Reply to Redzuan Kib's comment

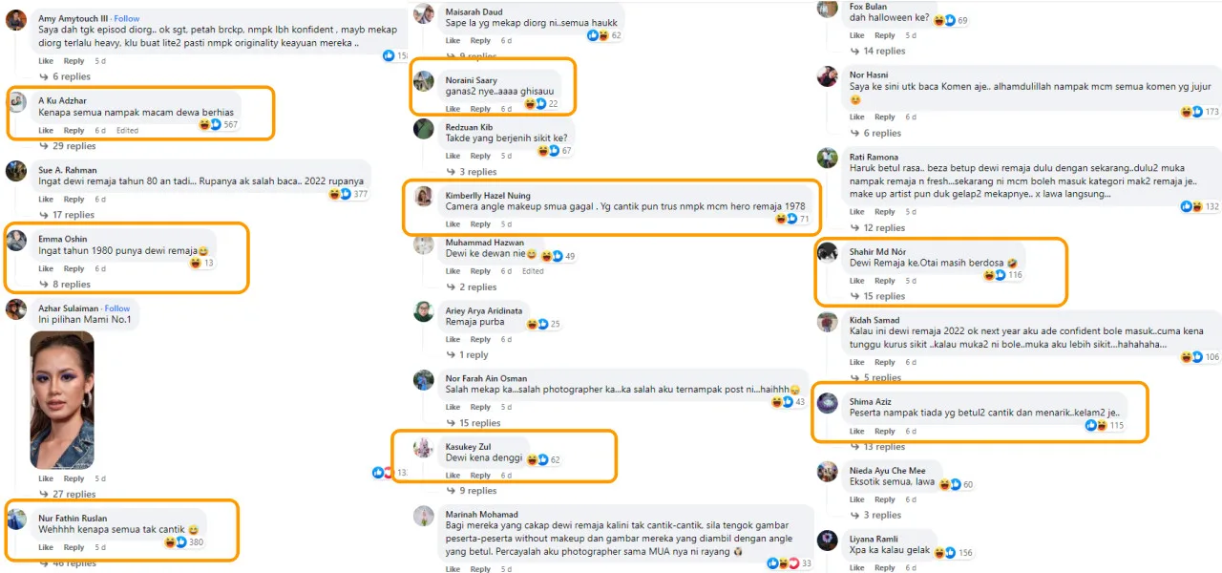pos(481,155)
